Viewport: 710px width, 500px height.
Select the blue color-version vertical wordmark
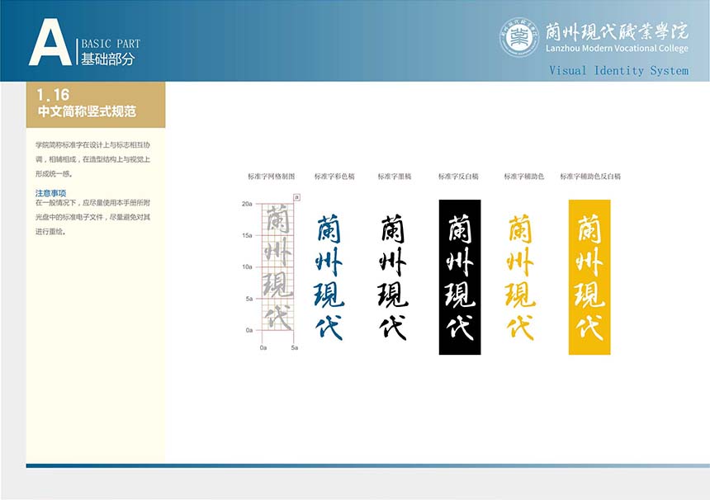click(329, 277)
